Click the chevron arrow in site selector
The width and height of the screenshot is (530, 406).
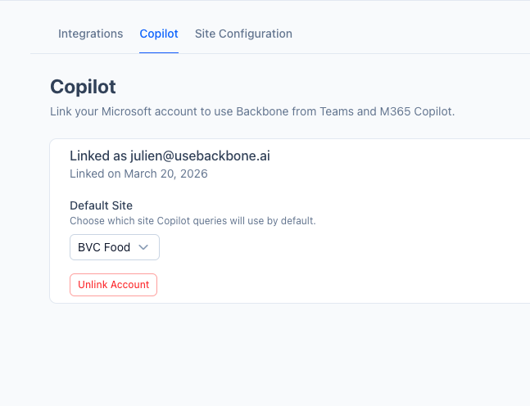[143, 247]
